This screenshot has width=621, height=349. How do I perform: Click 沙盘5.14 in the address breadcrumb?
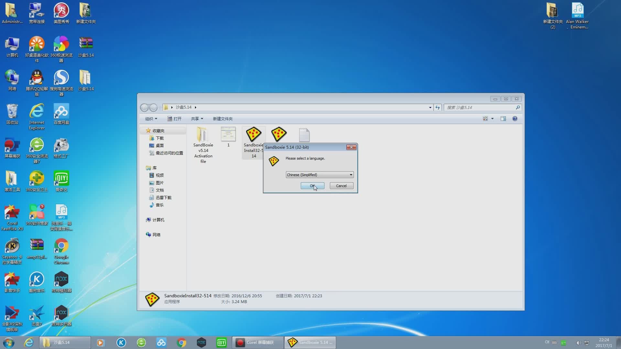point(183,107)
